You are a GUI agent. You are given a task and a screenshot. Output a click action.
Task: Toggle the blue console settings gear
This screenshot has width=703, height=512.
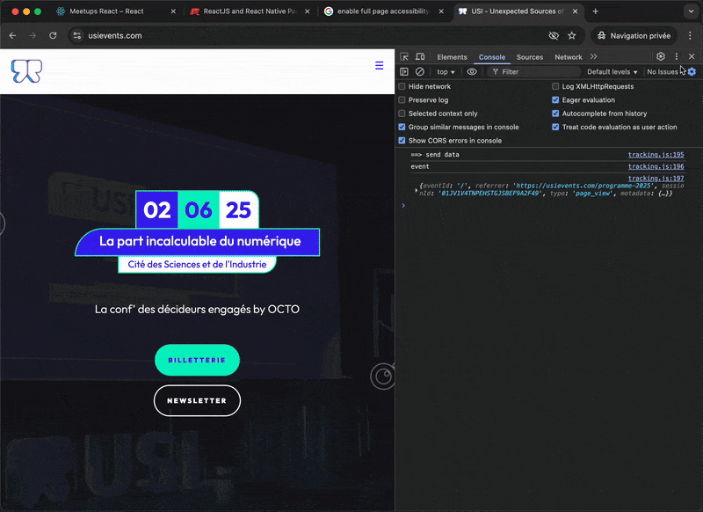[x=692, y=72]
